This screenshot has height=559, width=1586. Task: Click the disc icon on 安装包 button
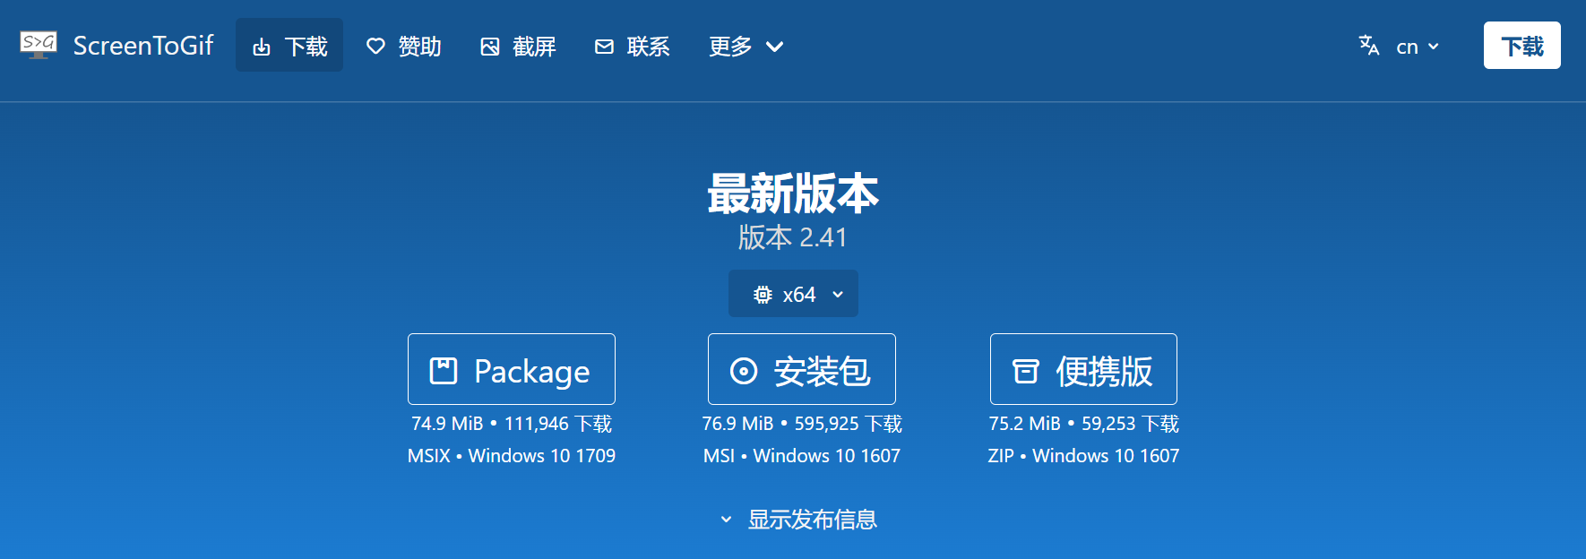tap(744, 371)
